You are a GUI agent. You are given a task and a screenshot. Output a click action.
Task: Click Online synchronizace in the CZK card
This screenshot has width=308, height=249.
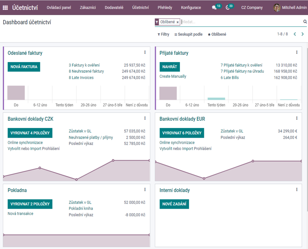click(x=25, y=143)
